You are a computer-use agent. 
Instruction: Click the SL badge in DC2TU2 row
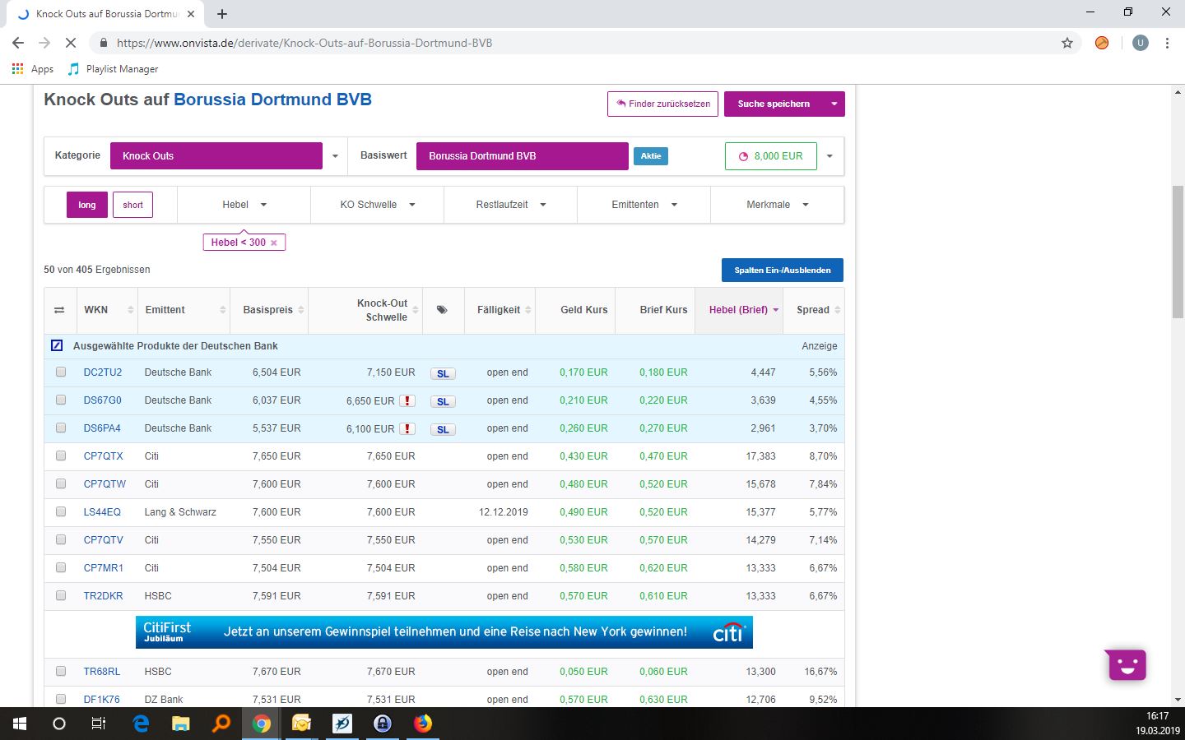click(x=443, y=373)
